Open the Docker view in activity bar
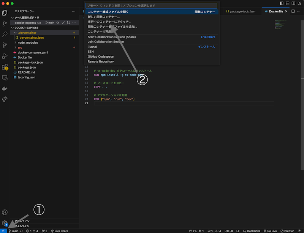304x233 pixels. pyautogui.click(x=5, y=89)
